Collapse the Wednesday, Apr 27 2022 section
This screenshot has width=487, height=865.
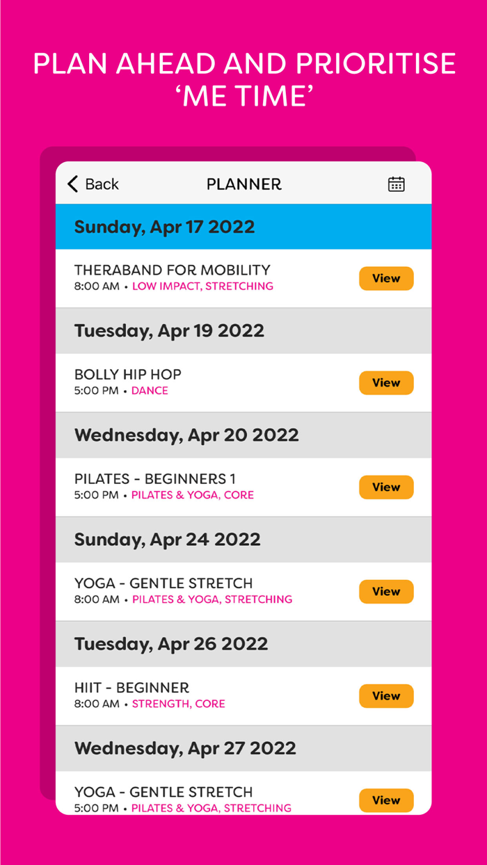(x=184, y=748)
